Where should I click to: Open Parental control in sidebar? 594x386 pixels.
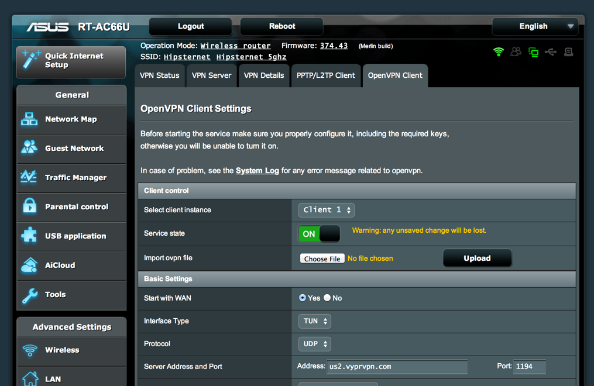71,207
